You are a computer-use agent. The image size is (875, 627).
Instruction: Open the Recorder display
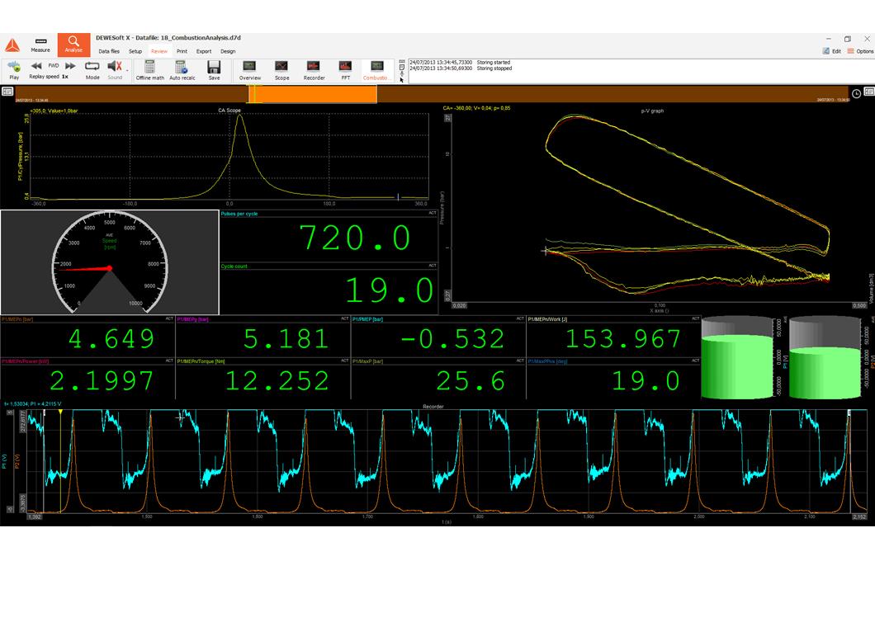(314, 70)
